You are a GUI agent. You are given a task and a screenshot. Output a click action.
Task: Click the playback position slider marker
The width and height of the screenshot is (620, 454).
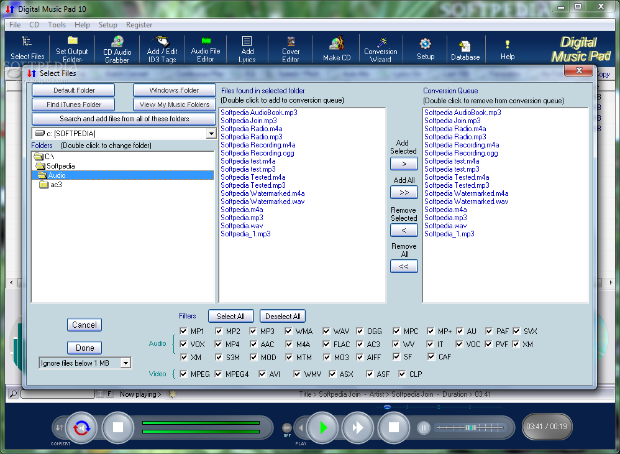point(387,407)
